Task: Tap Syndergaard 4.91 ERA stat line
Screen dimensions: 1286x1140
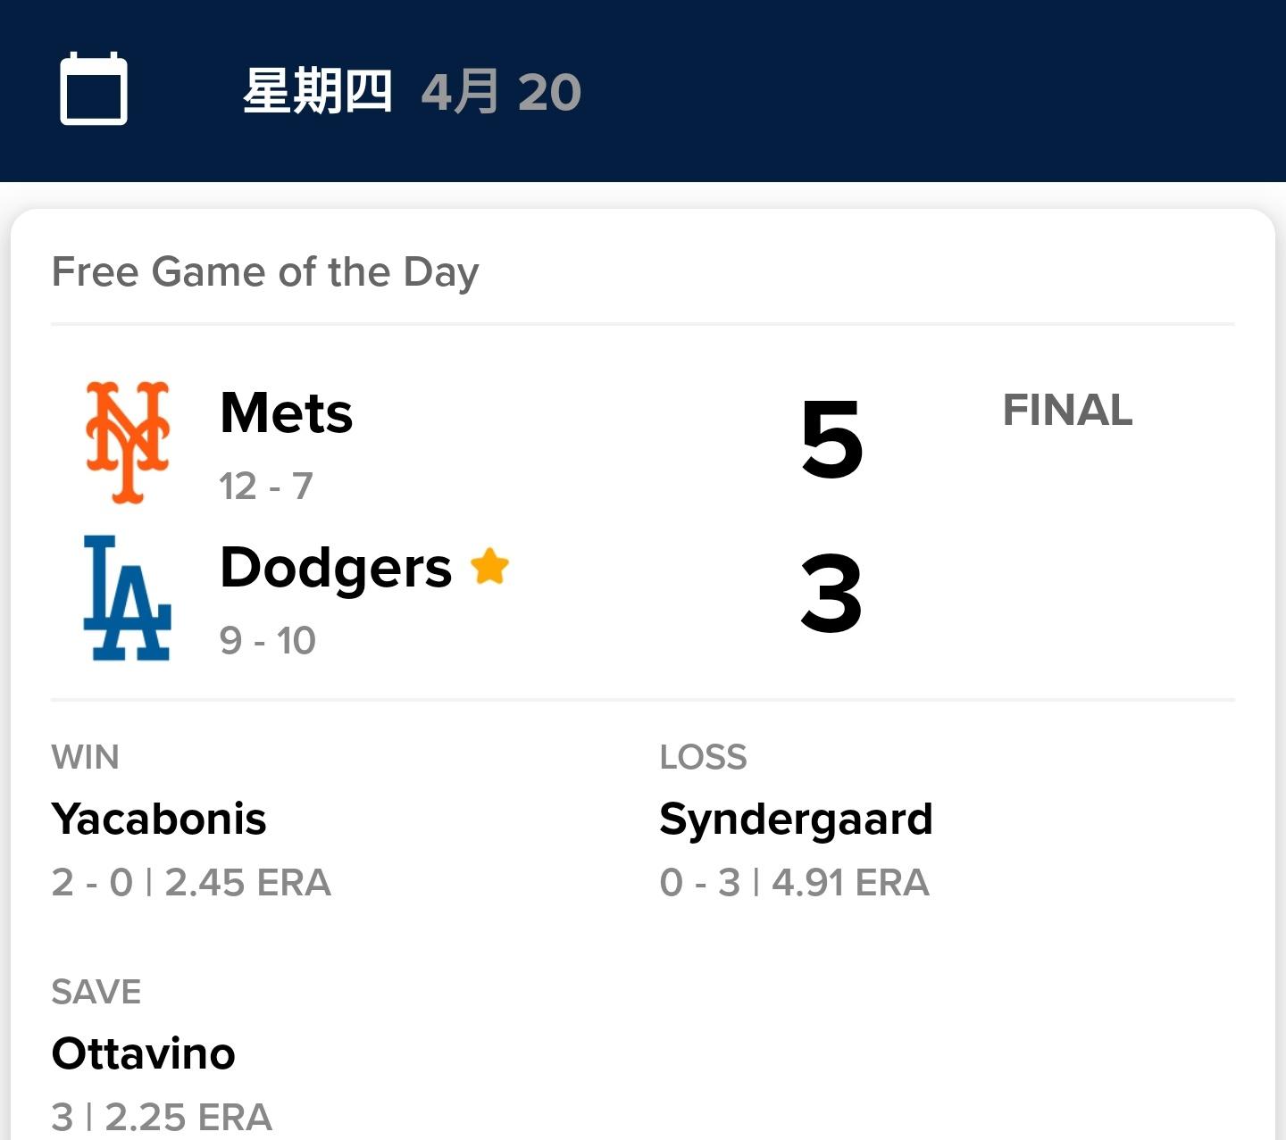Action: tap(794, 882)
